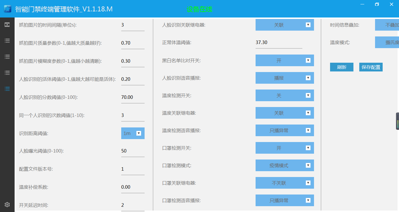Click the 人脸识别的分数阈值 field showing 70.00
399x212 pixels.
133,97
